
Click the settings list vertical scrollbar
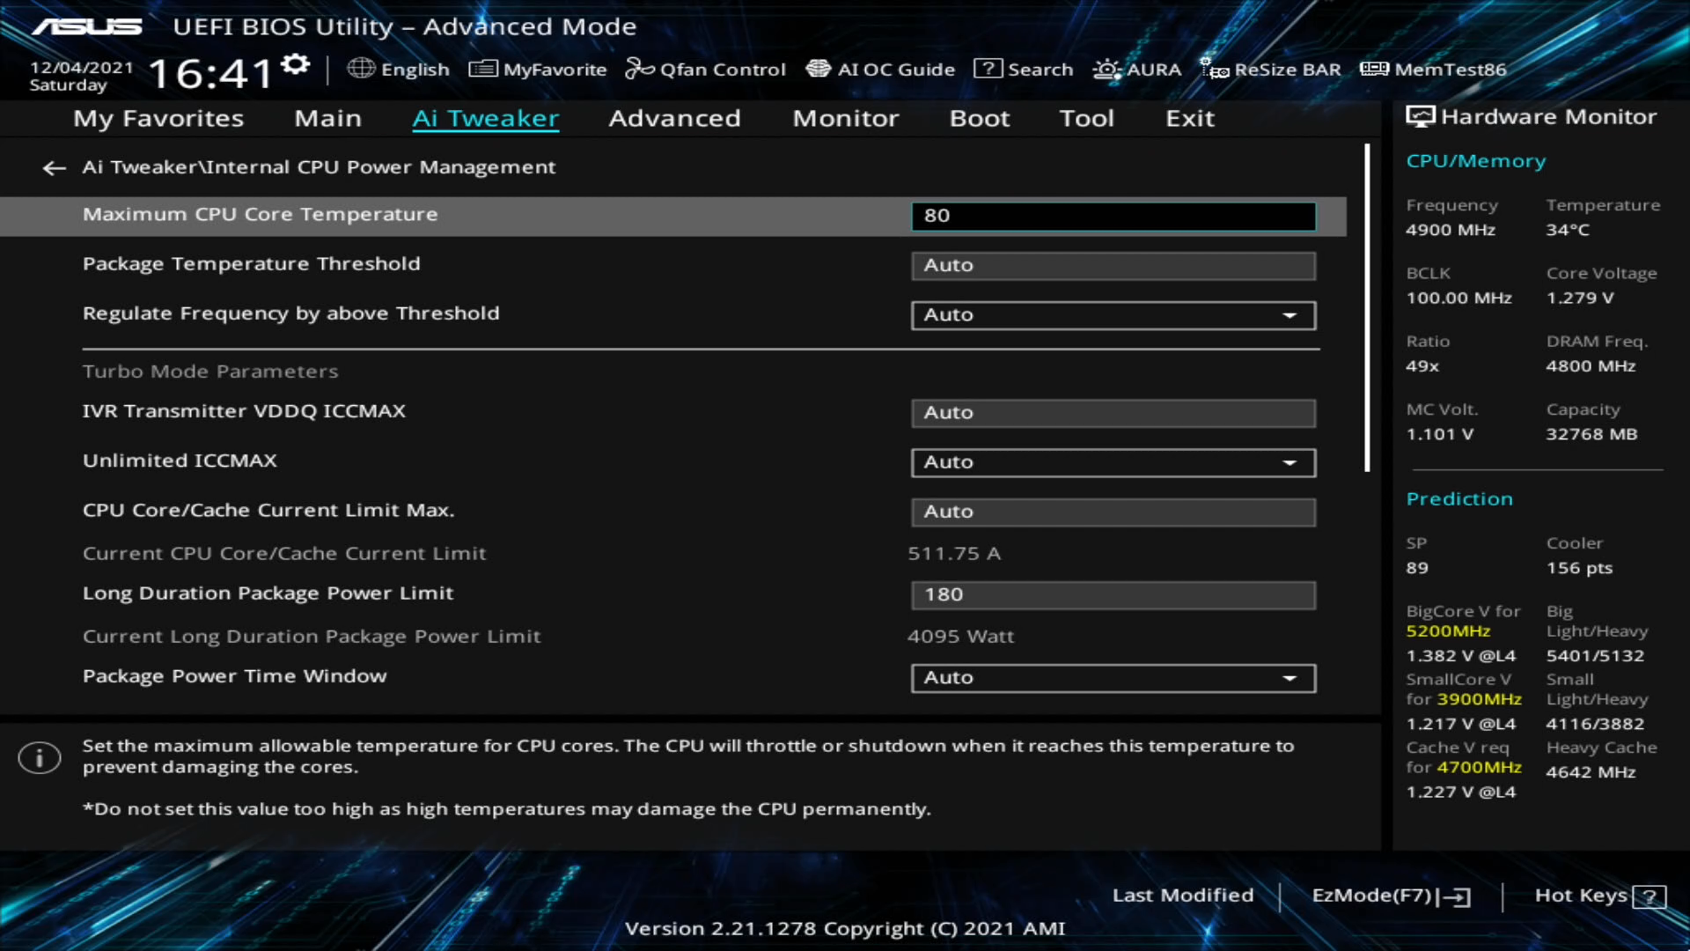click(x=1367, y=308)
